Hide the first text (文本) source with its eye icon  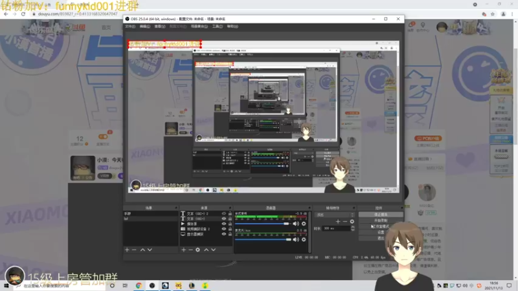click(223, 213)
